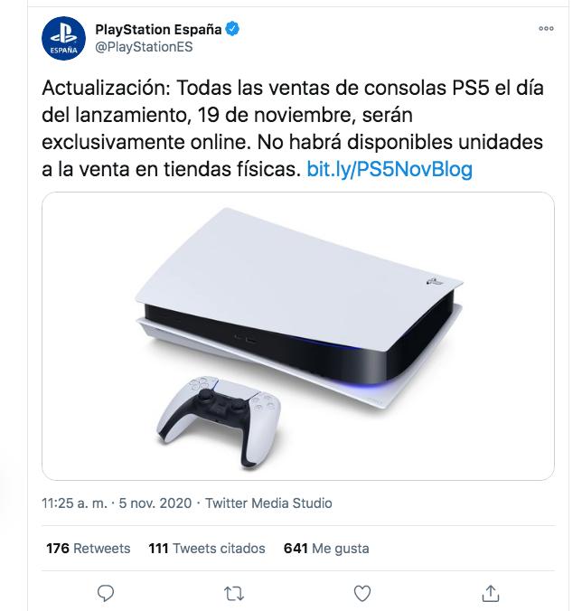Click the blue verified badge

coord(232,29)
